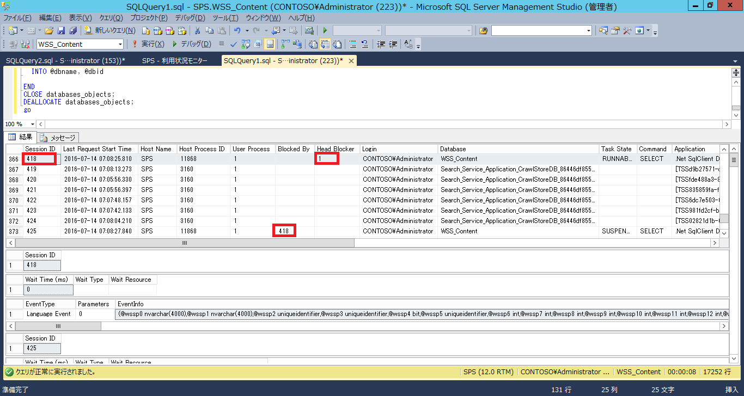Click the Navigate Backward icon
Viewport: 744px width, 396px height.
coord(276,30)
